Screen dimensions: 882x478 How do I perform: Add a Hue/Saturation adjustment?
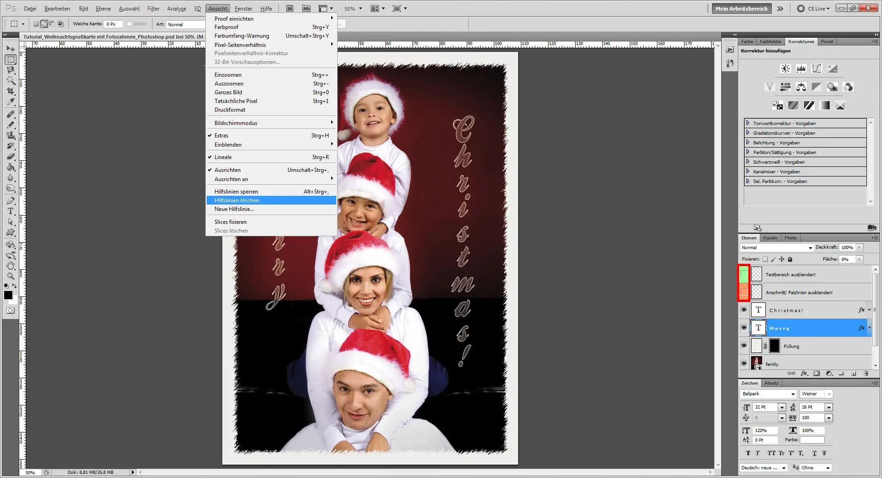786,87
